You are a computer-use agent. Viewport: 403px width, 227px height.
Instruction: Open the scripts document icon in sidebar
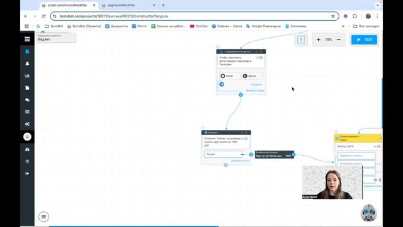pyautogui.click(x=27, y=52)
